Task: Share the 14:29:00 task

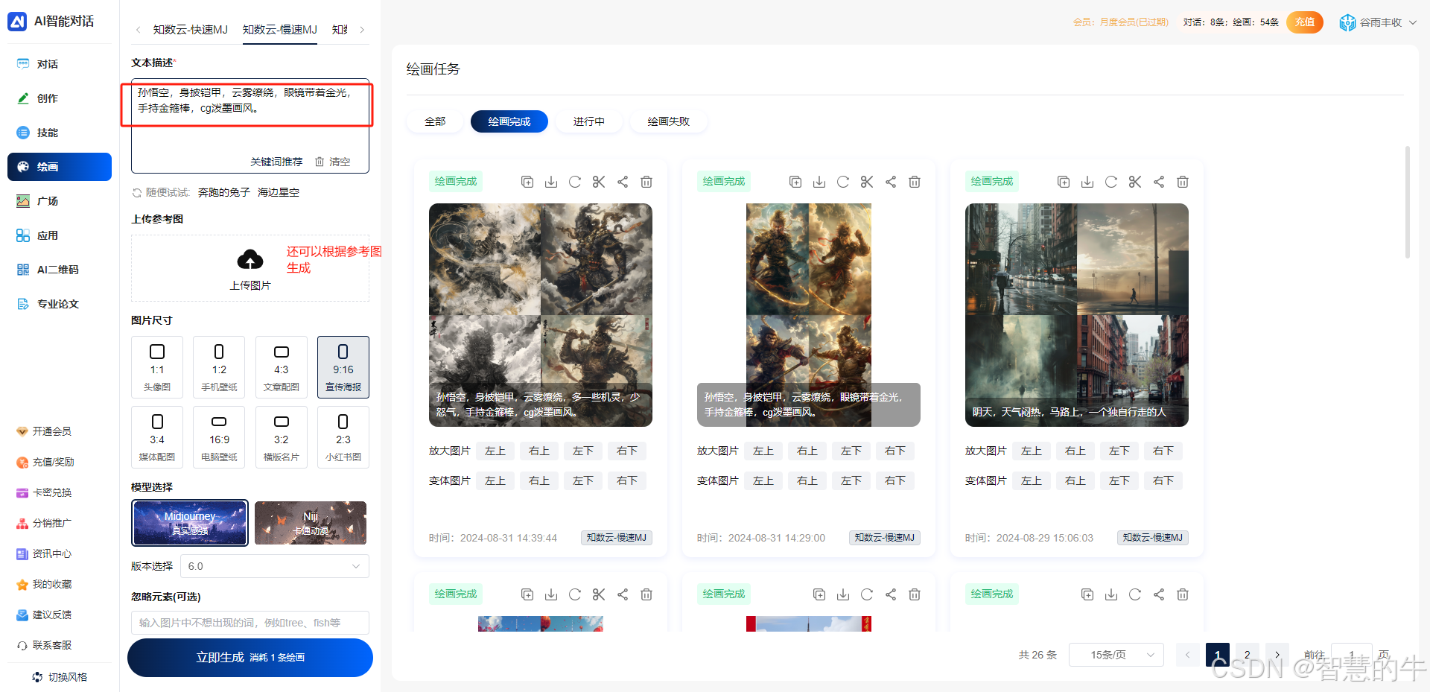Action: (891, 182)
